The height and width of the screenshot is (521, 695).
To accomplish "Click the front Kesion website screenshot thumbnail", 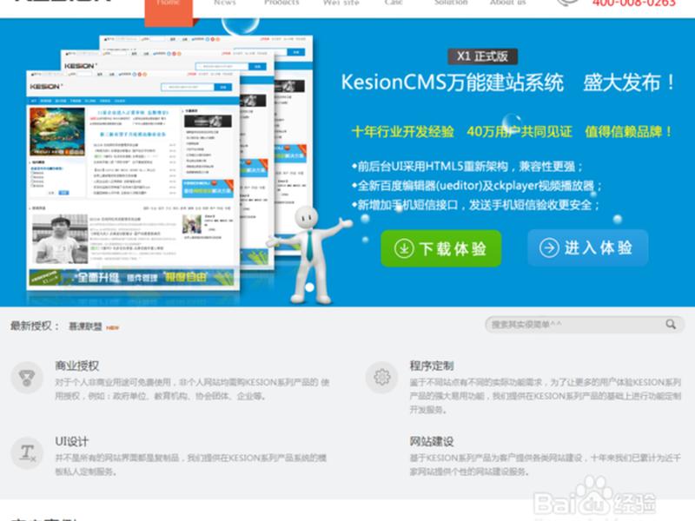I will [133, 181].
